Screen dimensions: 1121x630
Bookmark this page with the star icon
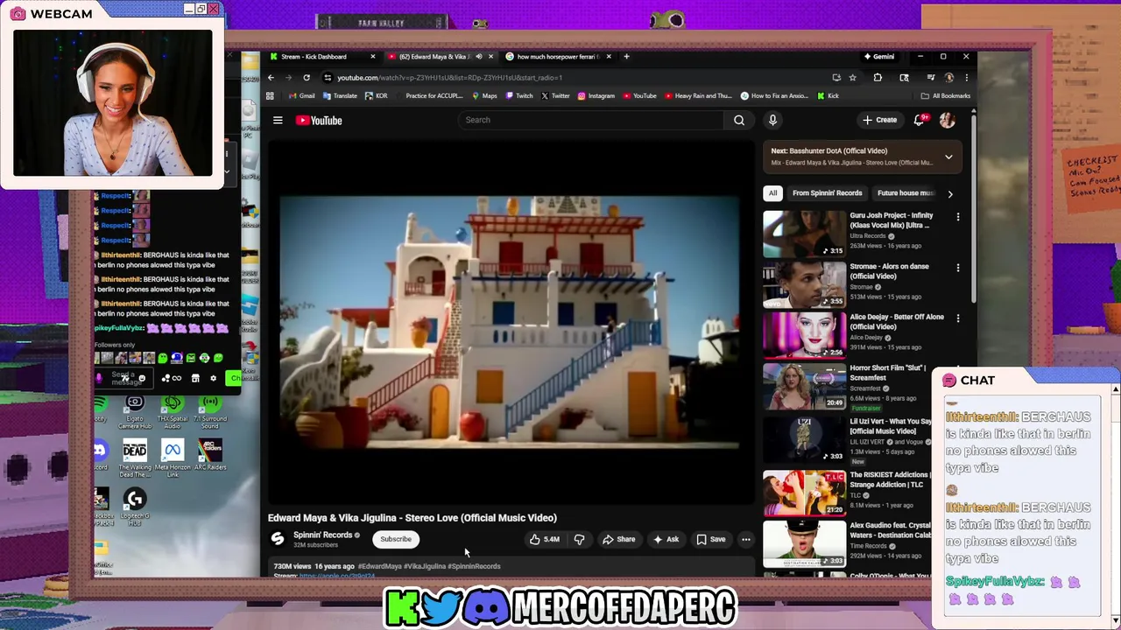coord(852,77)
